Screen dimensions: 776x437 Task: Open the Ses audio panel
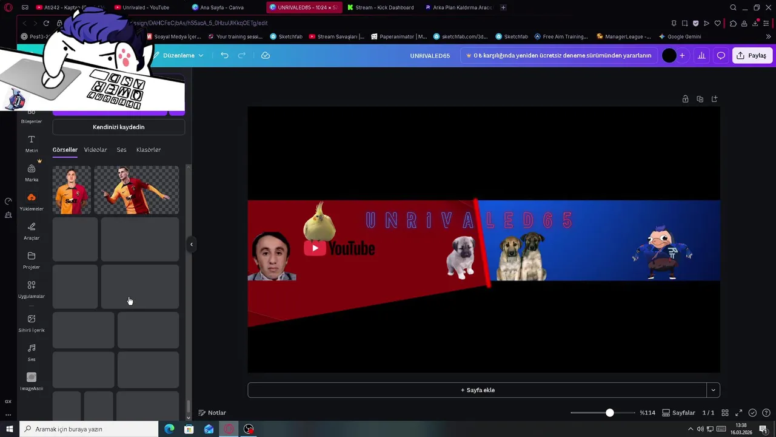pos(32,352)
